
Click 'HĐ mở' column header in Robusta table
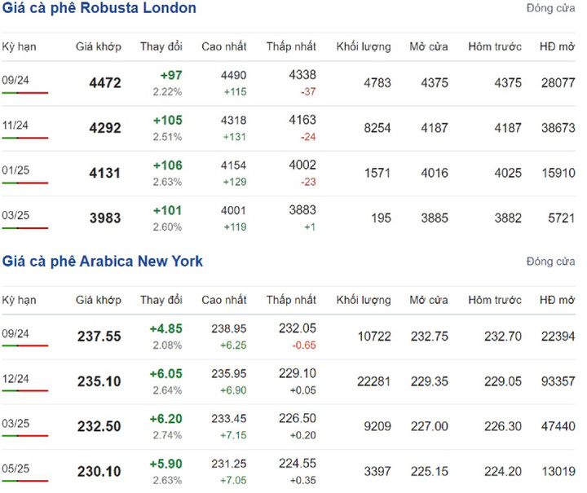pos(558,47)
